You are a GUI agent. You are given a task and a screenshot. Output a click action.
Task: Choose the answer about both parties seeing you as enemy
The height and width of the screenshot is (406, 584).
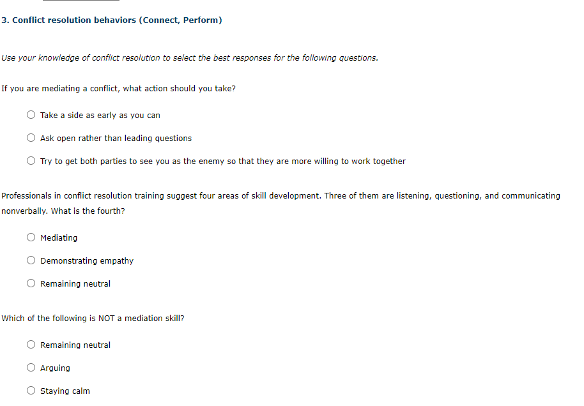(x=31, y=160)
